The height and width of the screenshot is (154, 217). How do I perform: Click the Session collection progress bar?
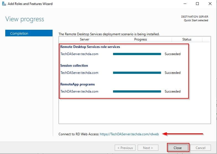tap(137, 73)
